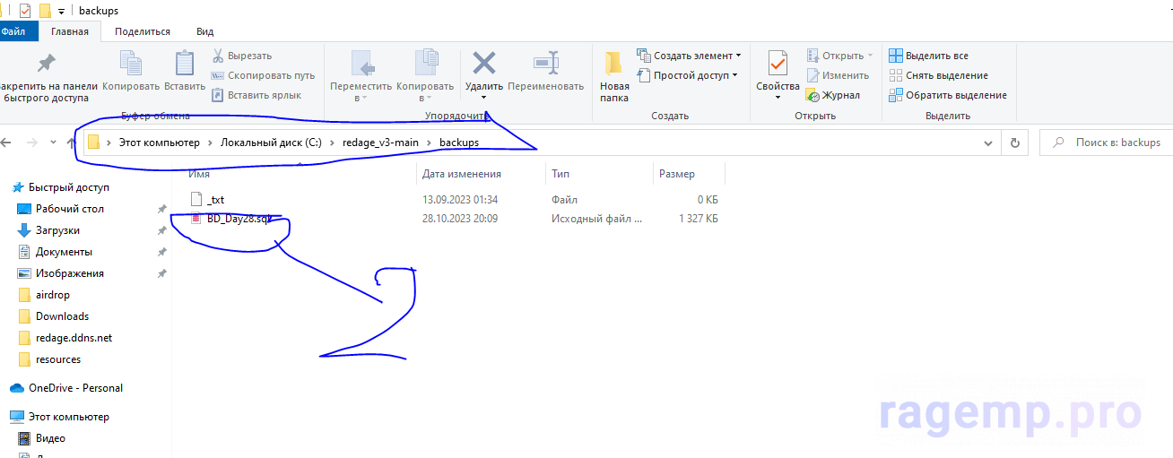Click Select all (Выделить все) button
The width and height of the screenshot is (1173, 458).
929,56
